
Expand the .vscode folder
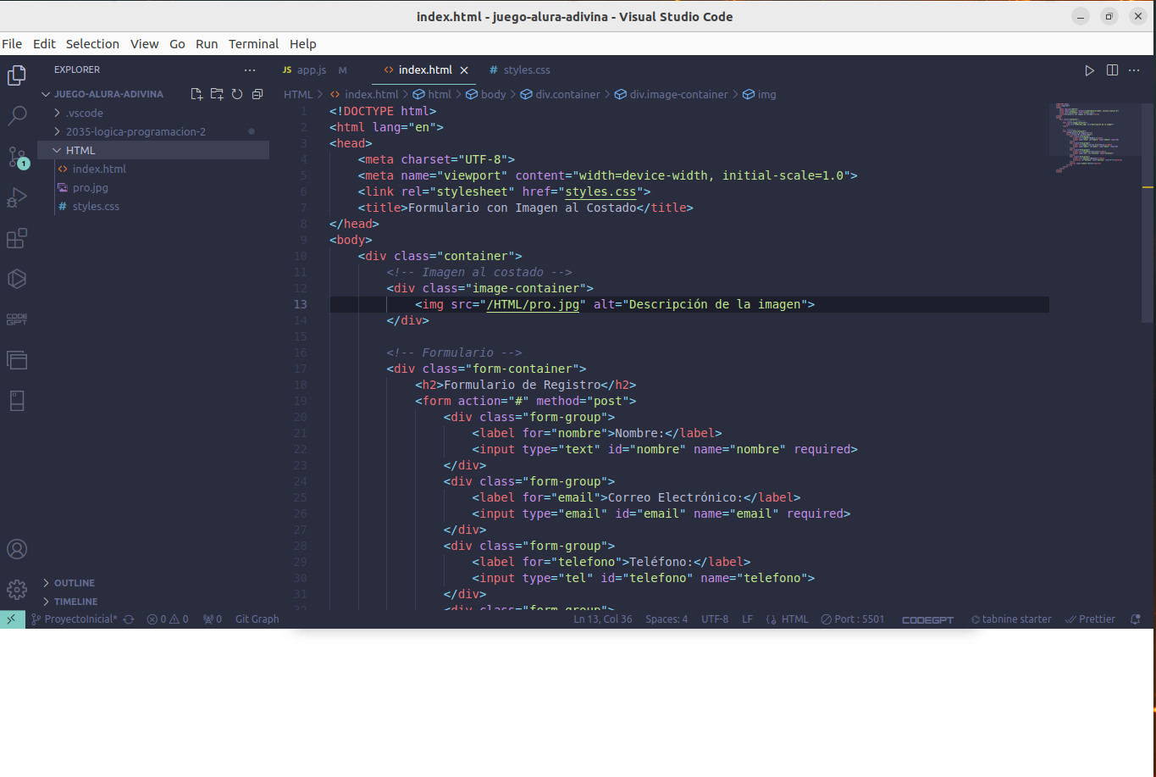[153, 113]
